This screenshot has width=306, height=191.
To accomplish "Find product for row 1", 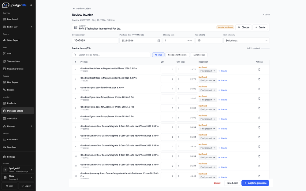I will pyautogui.click(x=207, y=71).
